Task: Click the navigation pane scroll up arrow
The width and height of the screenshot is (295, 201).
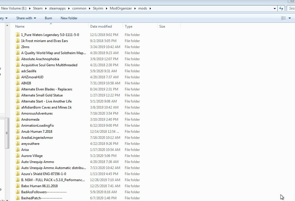Action: tap(7, 25)
